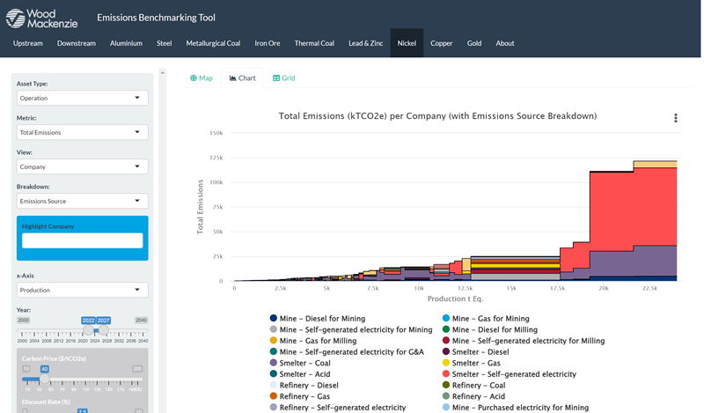Open the Copper section in navigation
The height and width of the screenshot is (413, 704).
click(x=442, y=43)
